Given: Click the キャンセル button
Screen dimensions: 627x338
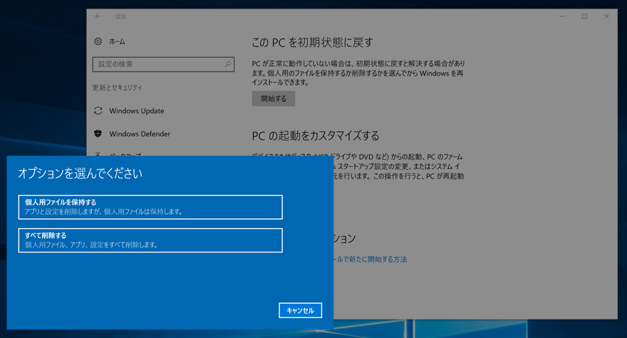Looking at the screenshot, I should pyautogui.click(x=300, y=310).
